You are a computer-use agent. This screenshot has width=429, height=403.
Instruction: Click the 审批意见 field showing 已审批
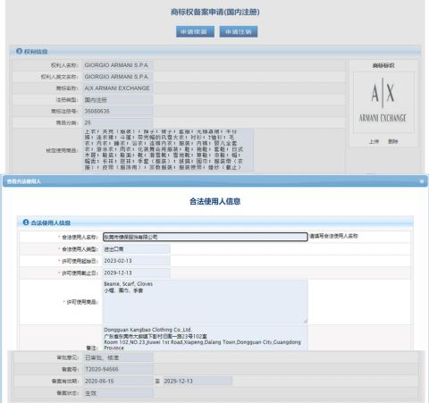pos(119,357)
